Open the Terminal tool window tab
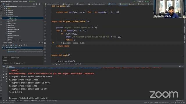The image size is (186, 104). pyautogui.click(x=34, y=101)
